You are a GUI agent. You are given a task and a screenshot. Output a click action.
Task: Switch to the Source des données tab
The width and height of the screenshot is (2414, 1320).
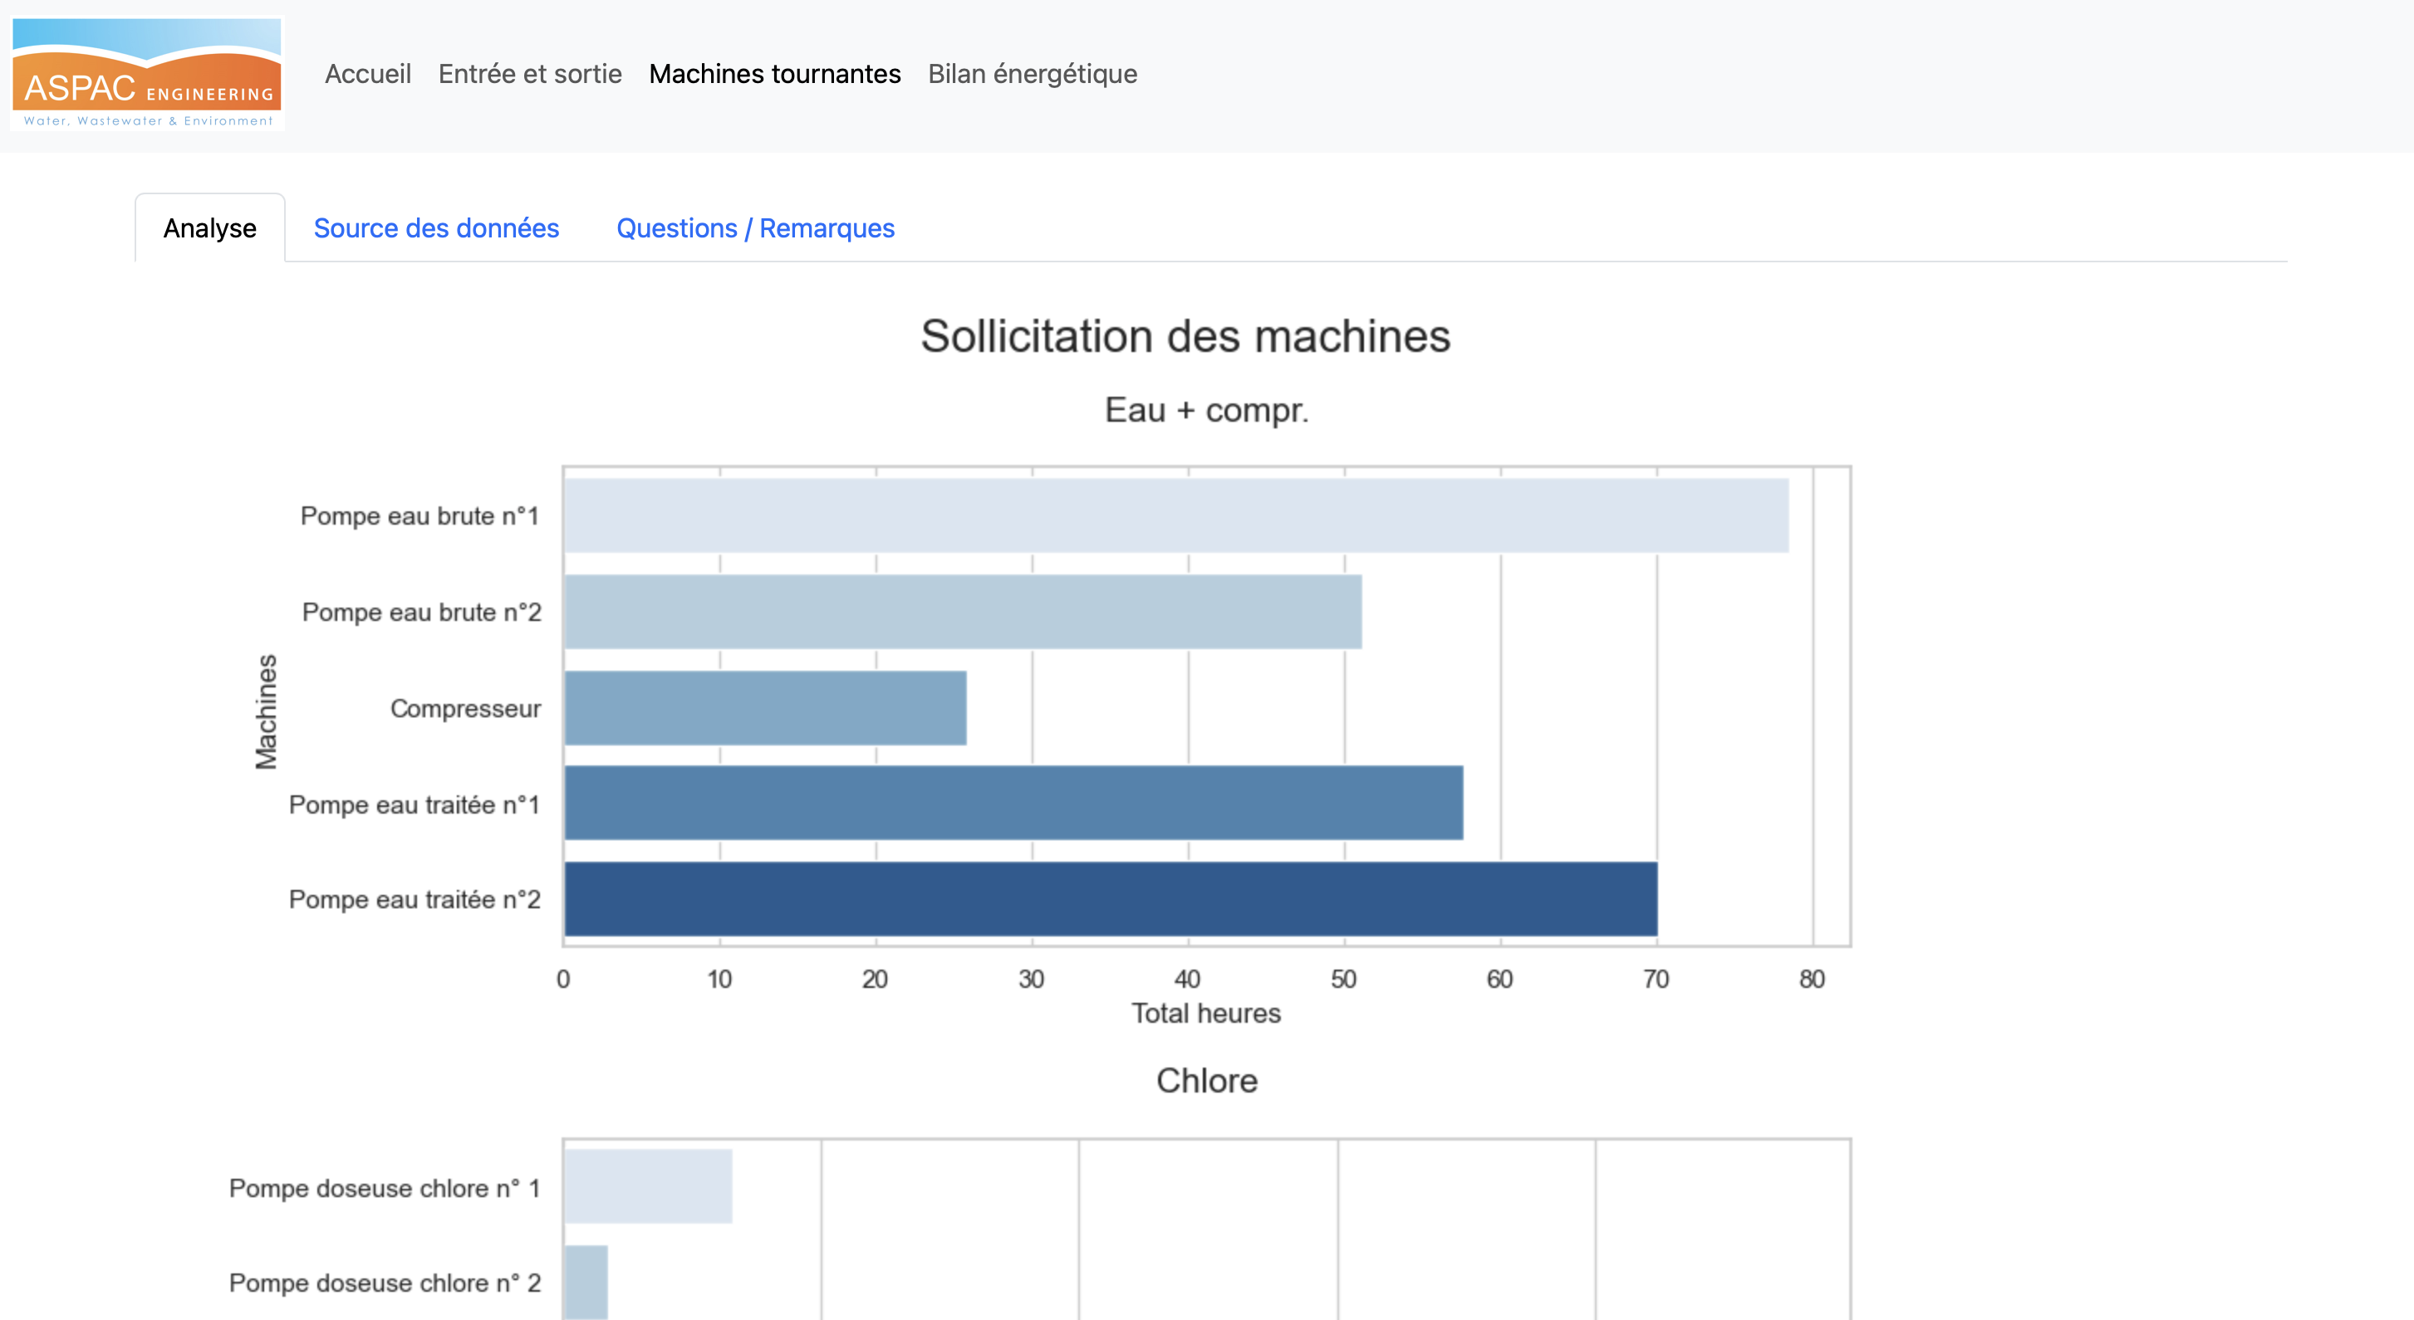[436, 227]
